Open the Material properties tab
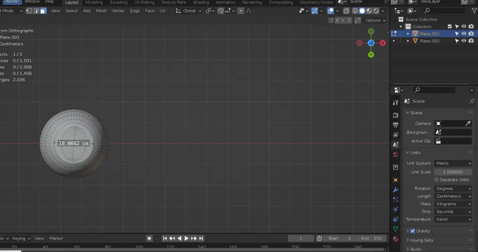The image size is (478, 252). tap(396, 239)
